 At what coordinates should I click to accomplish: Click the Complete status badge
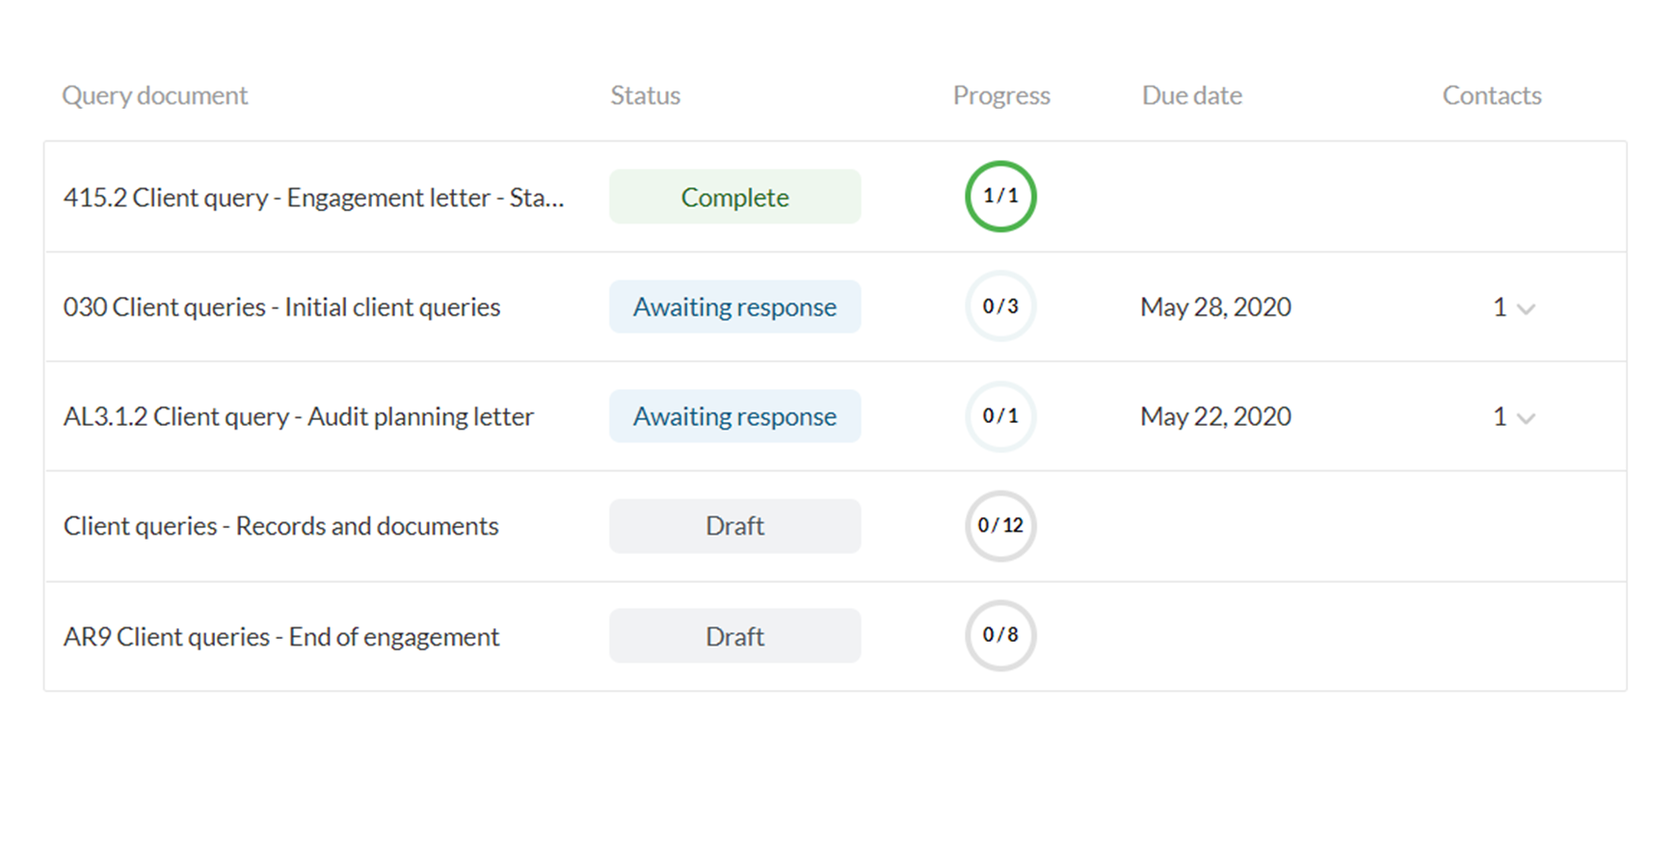point(734,198)
